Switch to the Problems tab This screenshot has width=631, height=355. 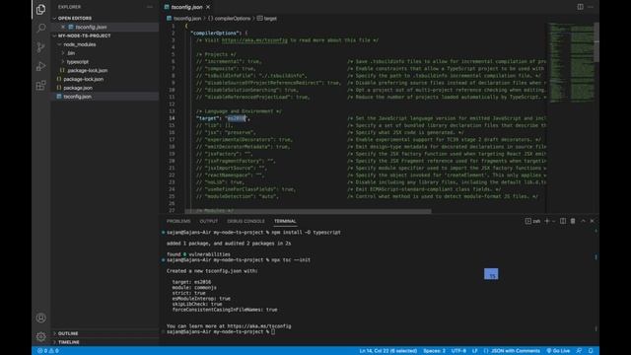tap(178, 221)
